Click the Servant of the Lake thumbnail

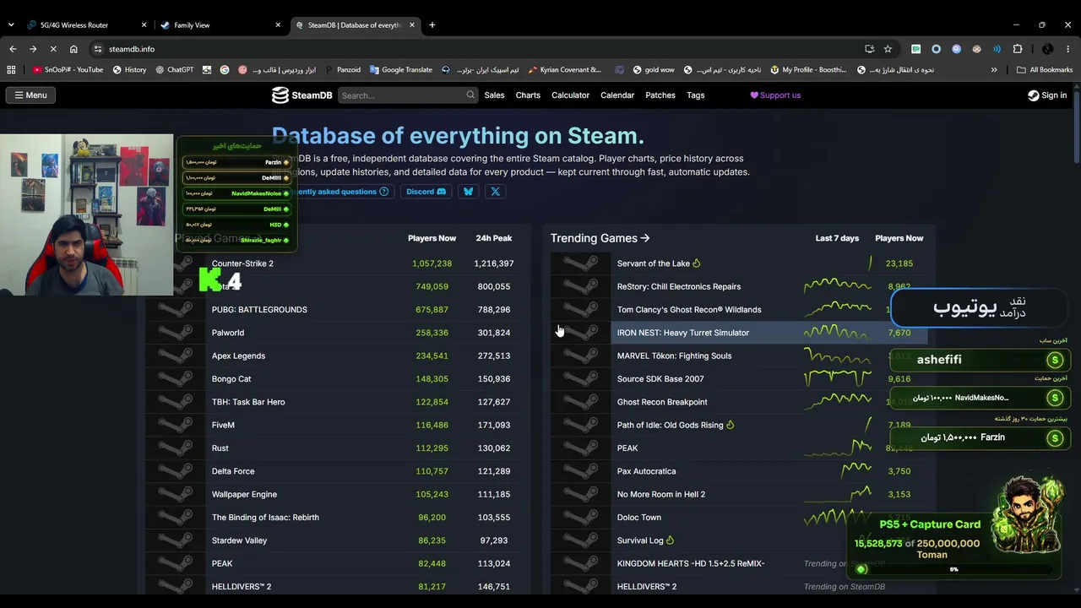pos(580,263)
